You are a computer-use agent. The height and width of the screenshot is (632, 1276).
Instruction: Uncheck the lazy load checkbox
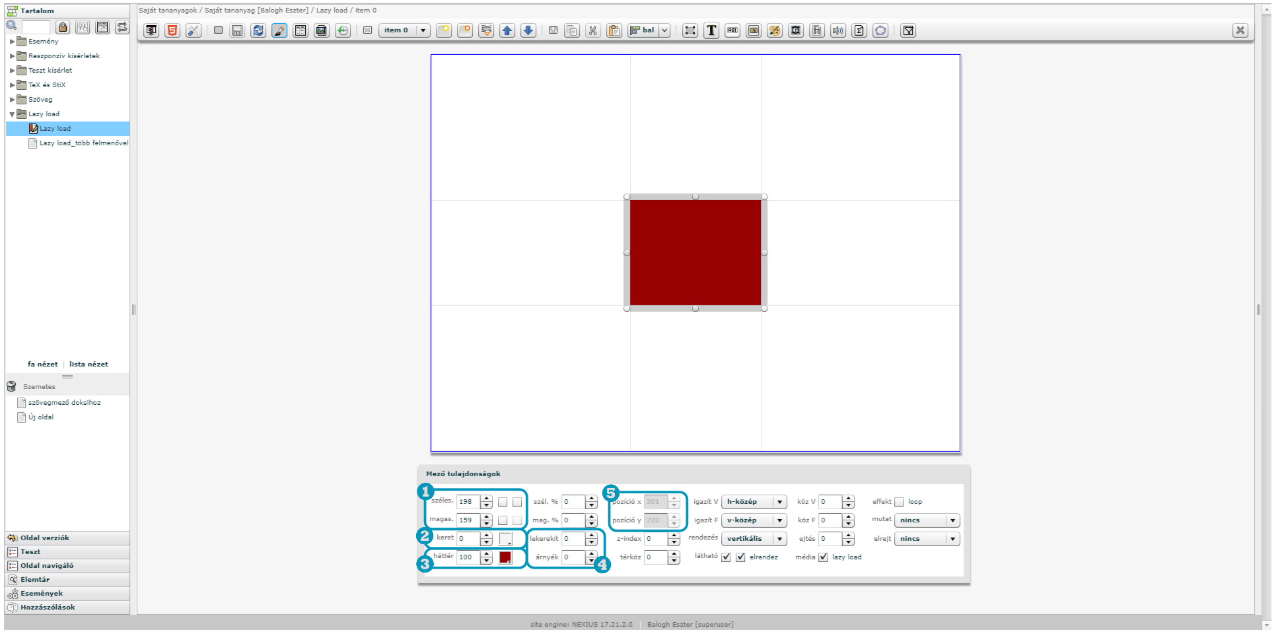click(823, 557)
